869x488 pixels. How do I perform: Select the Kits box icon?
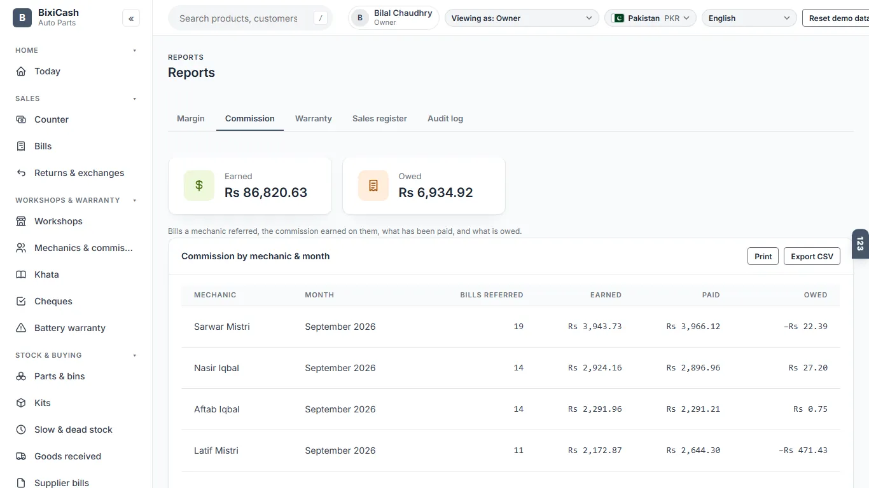pyautogui.click(x=21, y=403)
